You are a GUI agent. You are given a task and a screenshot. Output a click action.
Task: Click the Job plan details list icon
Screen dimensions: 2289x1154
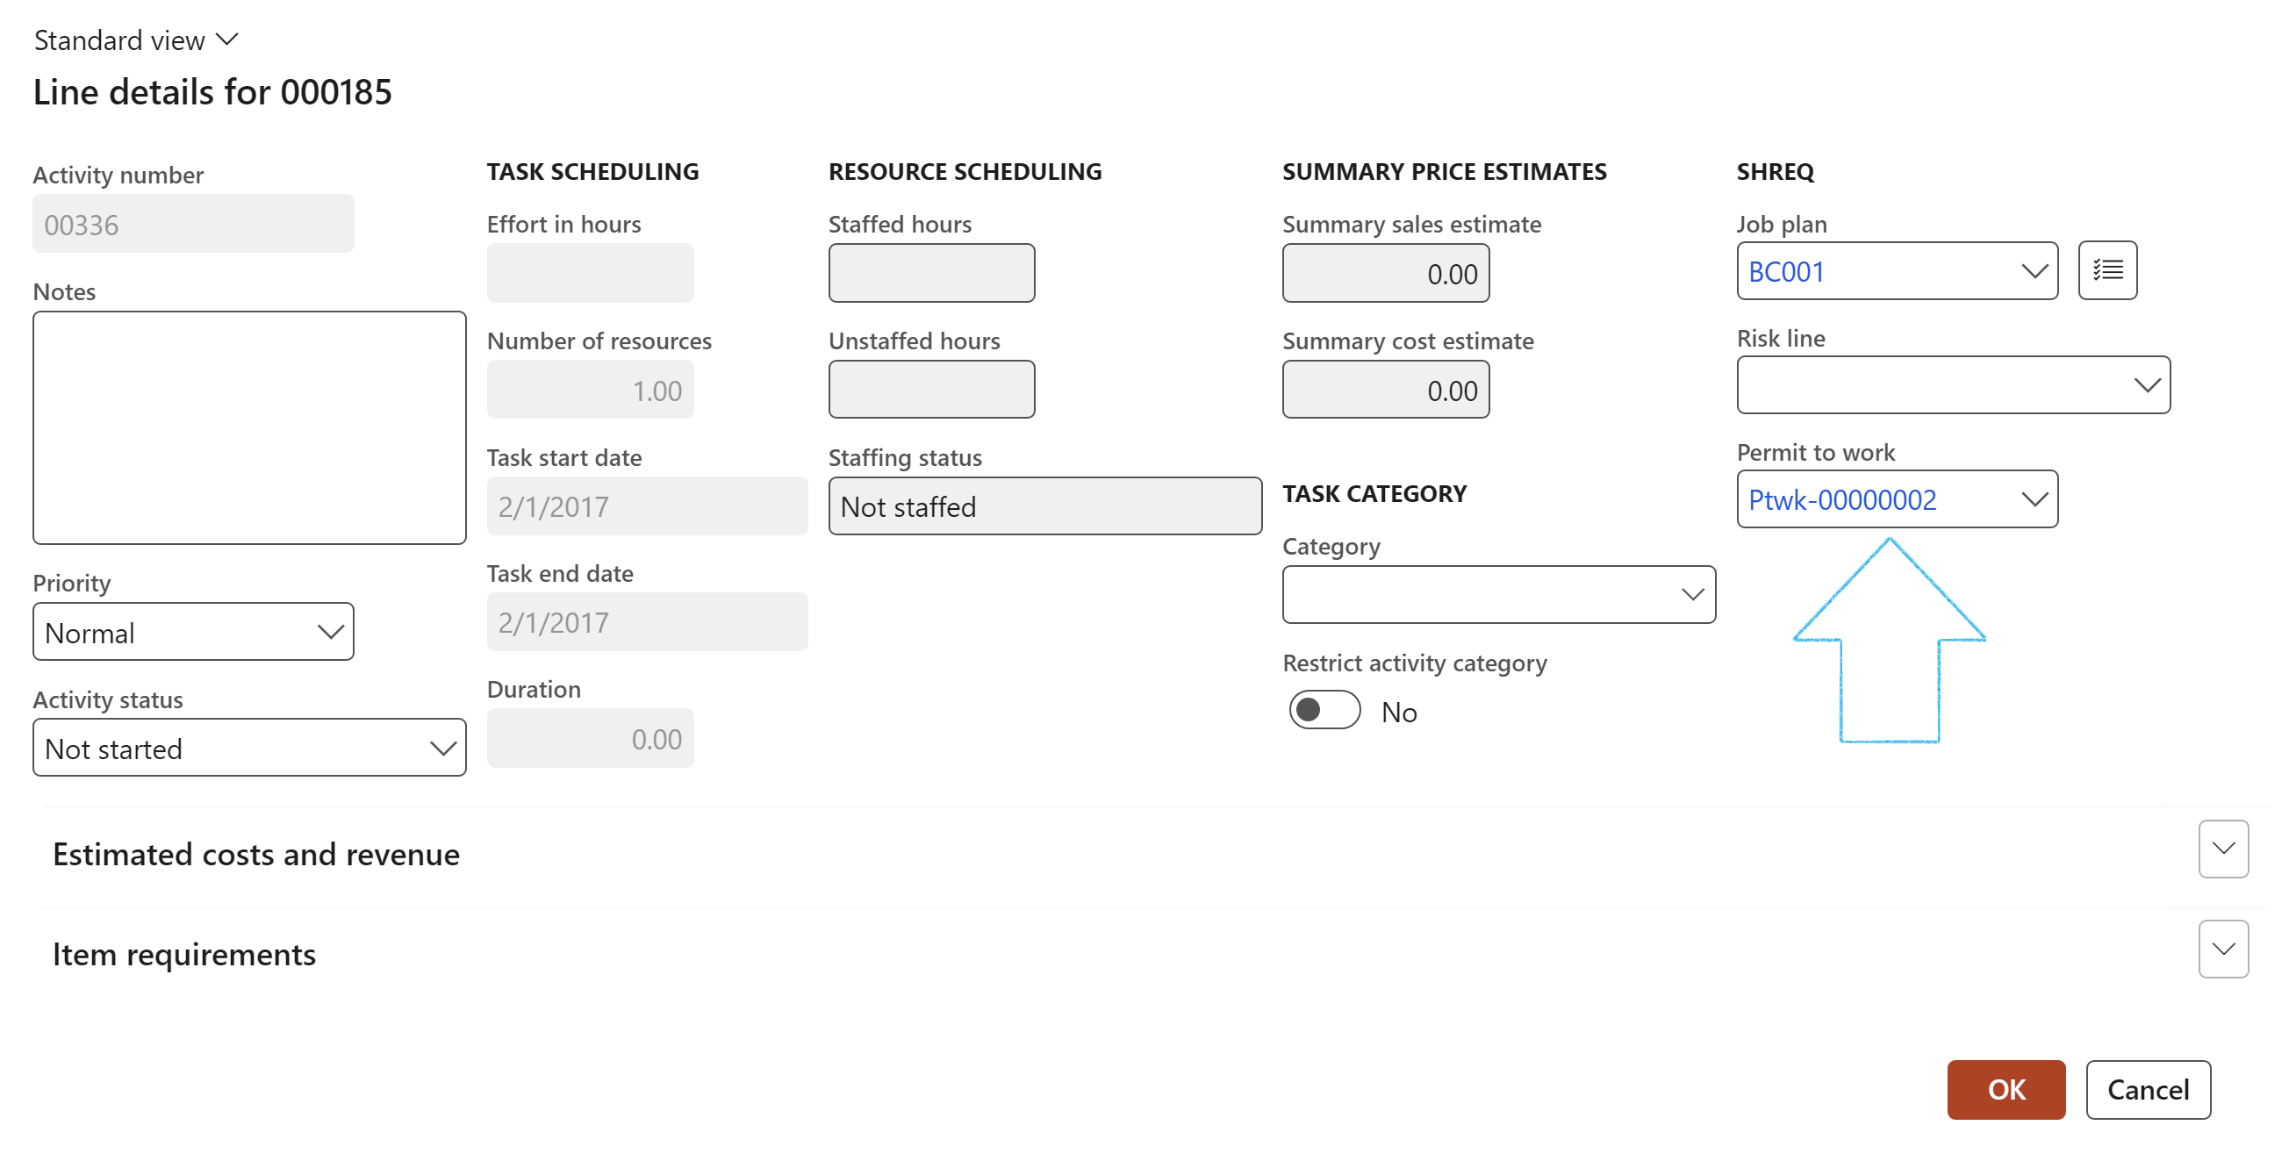click(x=2106, y=270)
